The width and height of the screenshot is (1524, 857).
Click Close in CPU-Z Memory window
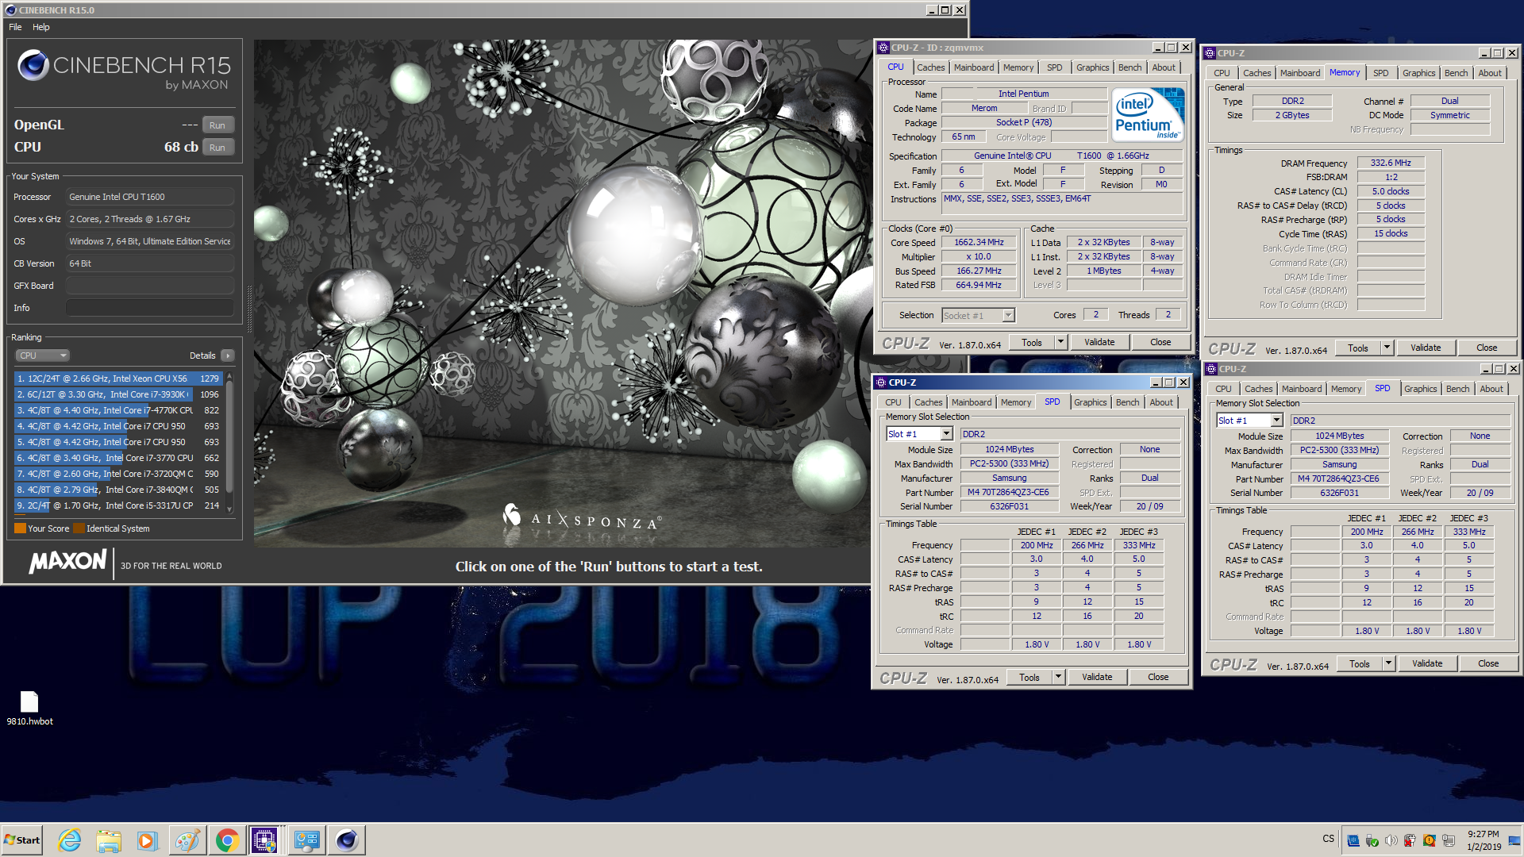click(x=1487, y=348)
